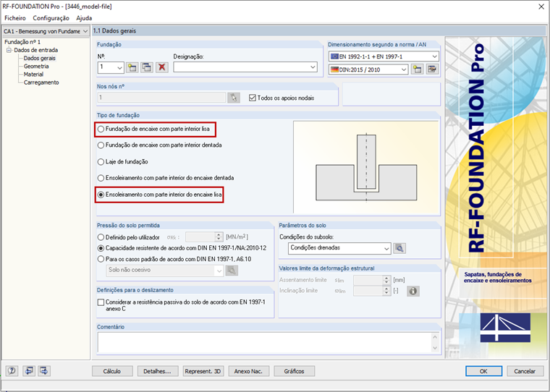Collapse the Dados de entrada tree node
The height and width of the screenshot is (392, 550).
[x=9, y=50]
